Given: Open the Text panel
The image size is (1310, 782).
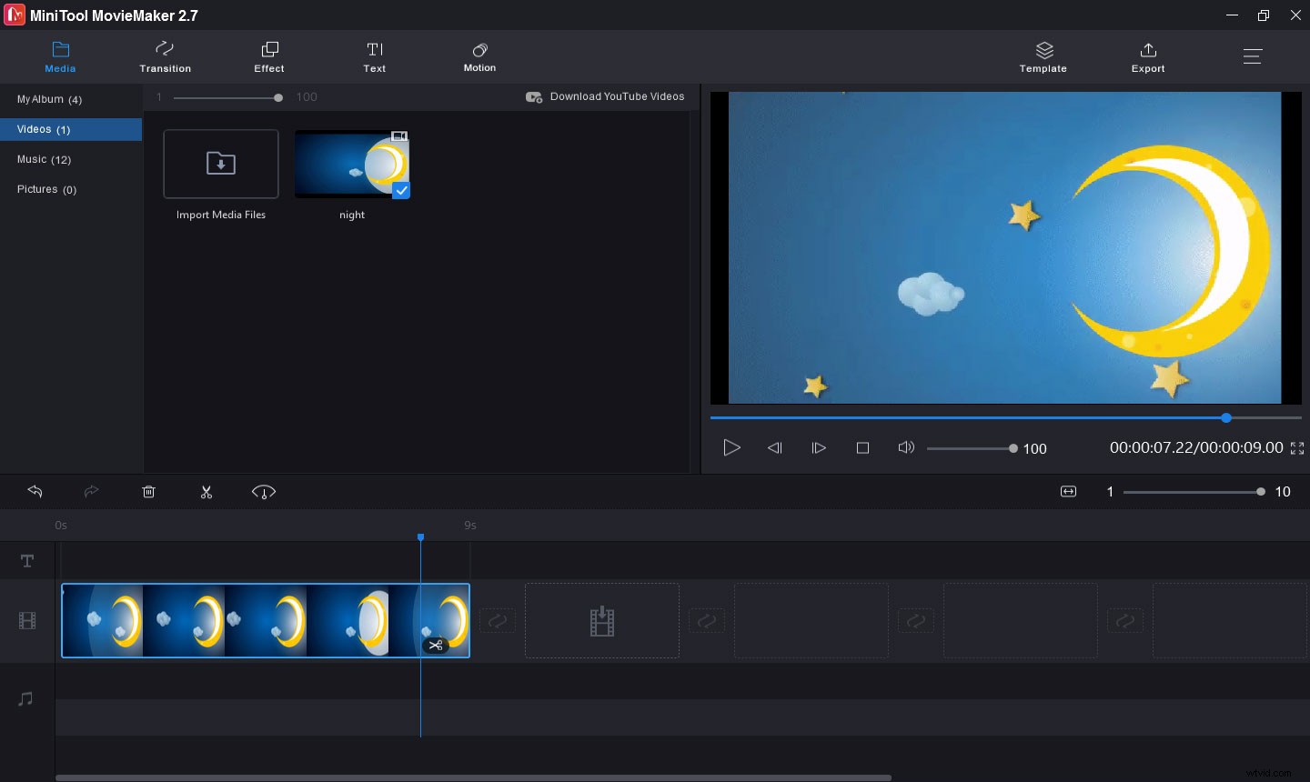Looking at the screenshot, I should coord(374,56).
